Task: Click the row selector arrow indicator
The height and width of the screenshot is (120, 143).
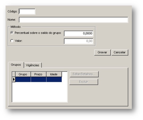Action: tap(14, 79)
